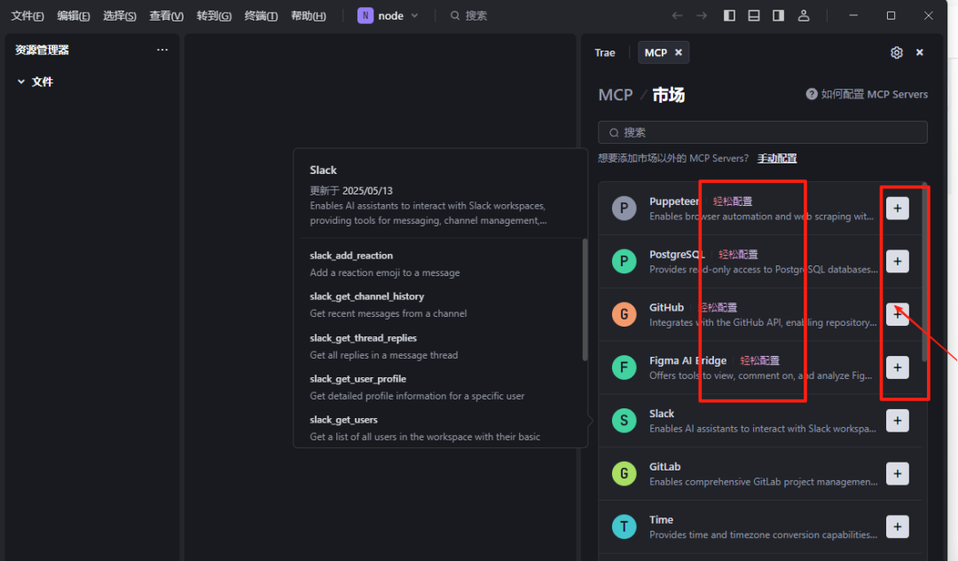This screenshot has height=561, width=958.
Task: Click the 更新于 2025/05/13 date text
Action: tap(351, 191)
